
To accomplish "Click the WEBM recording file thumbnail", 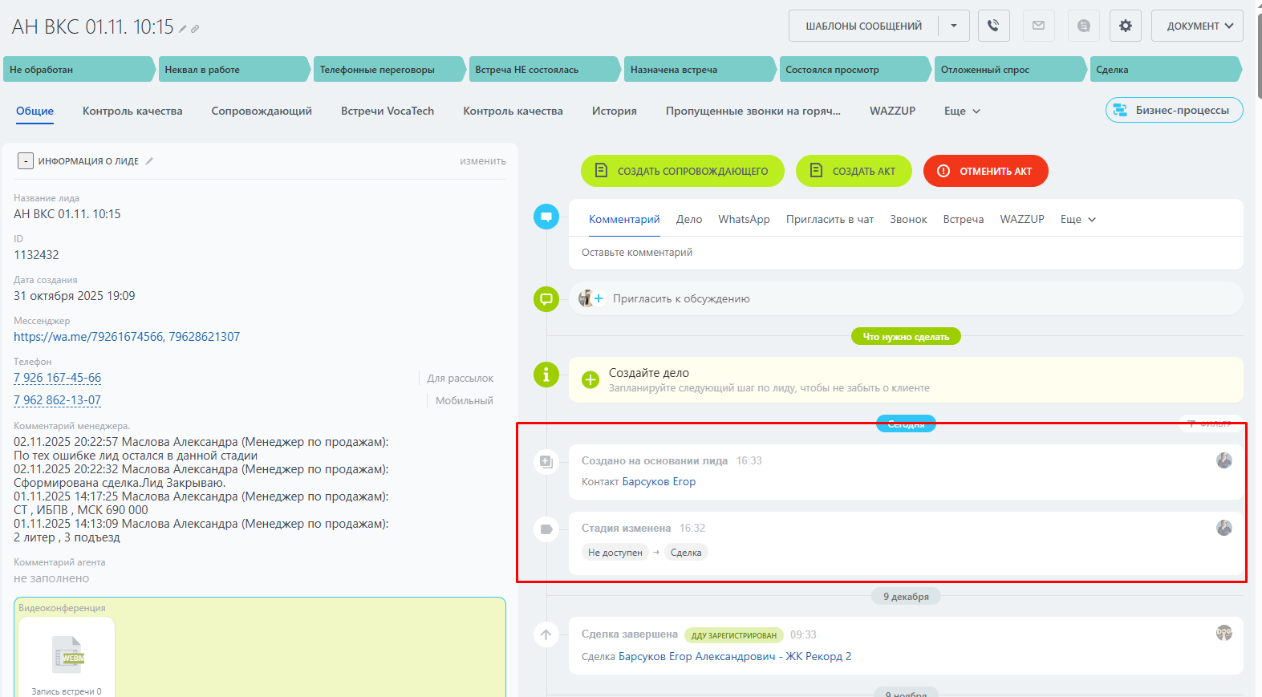I will [67, 654].
